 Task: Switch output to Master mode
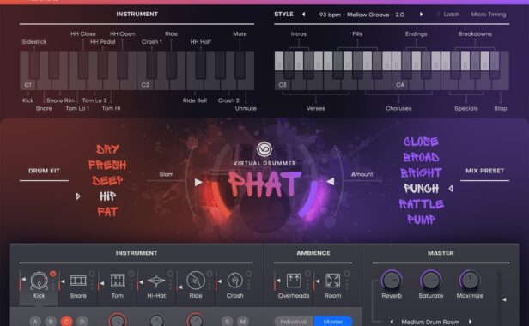(x=333, y=322)
